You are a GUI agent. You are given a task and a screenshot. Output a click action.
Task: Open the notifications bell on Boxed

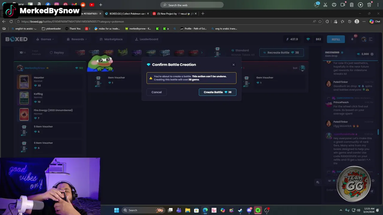[352, 39]
